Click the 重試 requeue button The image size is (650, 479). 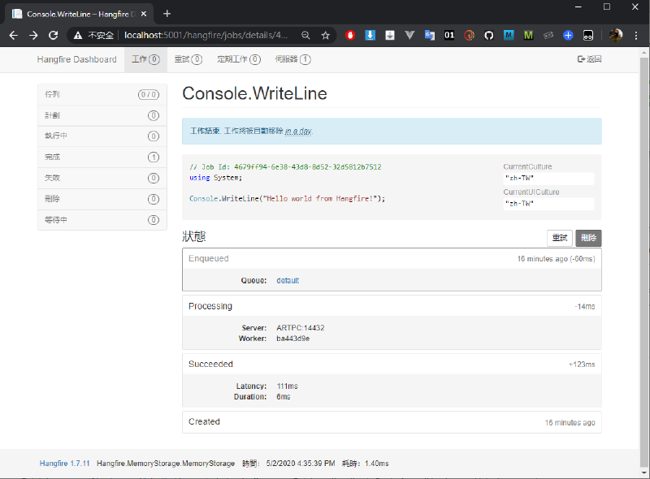point(560,238)
